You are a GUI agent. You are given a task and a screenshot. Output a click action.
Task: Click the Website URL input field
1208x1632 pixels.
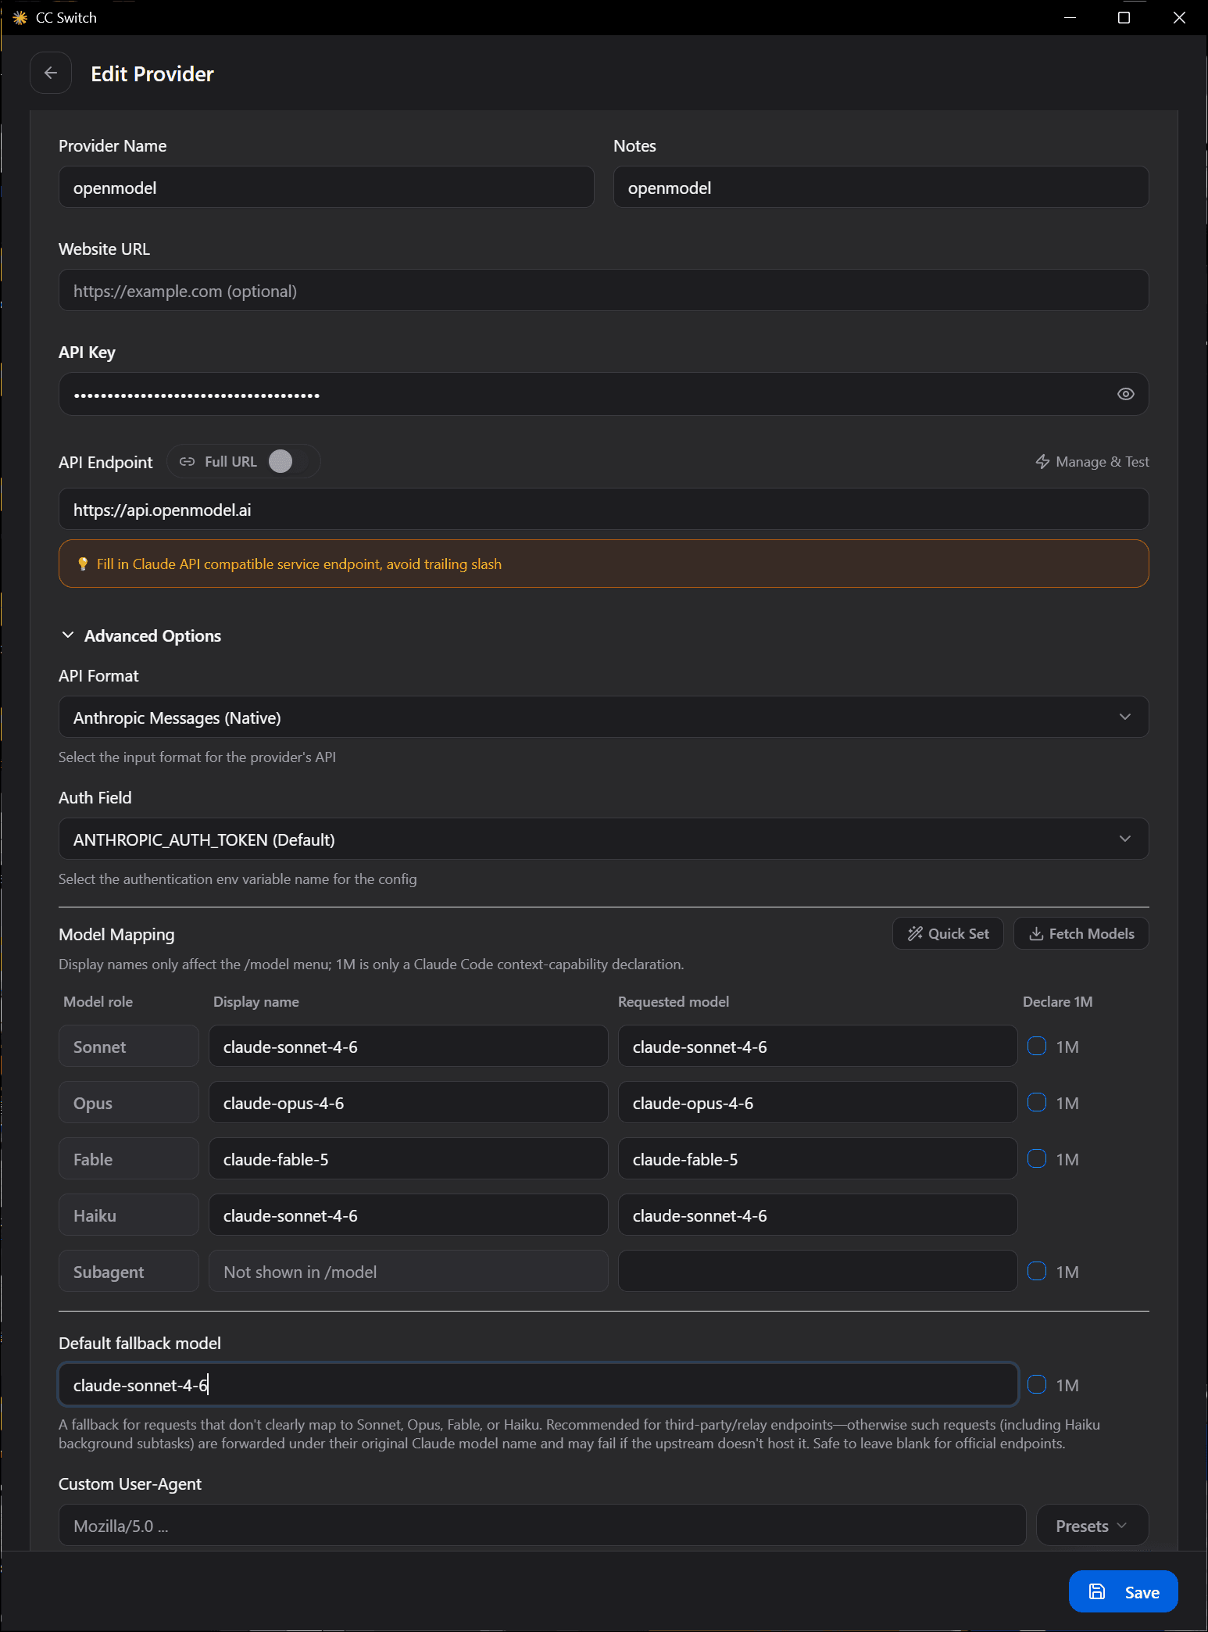(x=603, y=290)
